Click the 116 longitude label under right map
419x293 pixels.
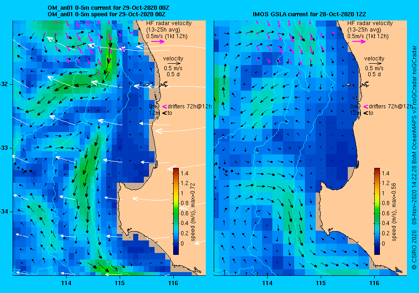(x=374, y=283)
